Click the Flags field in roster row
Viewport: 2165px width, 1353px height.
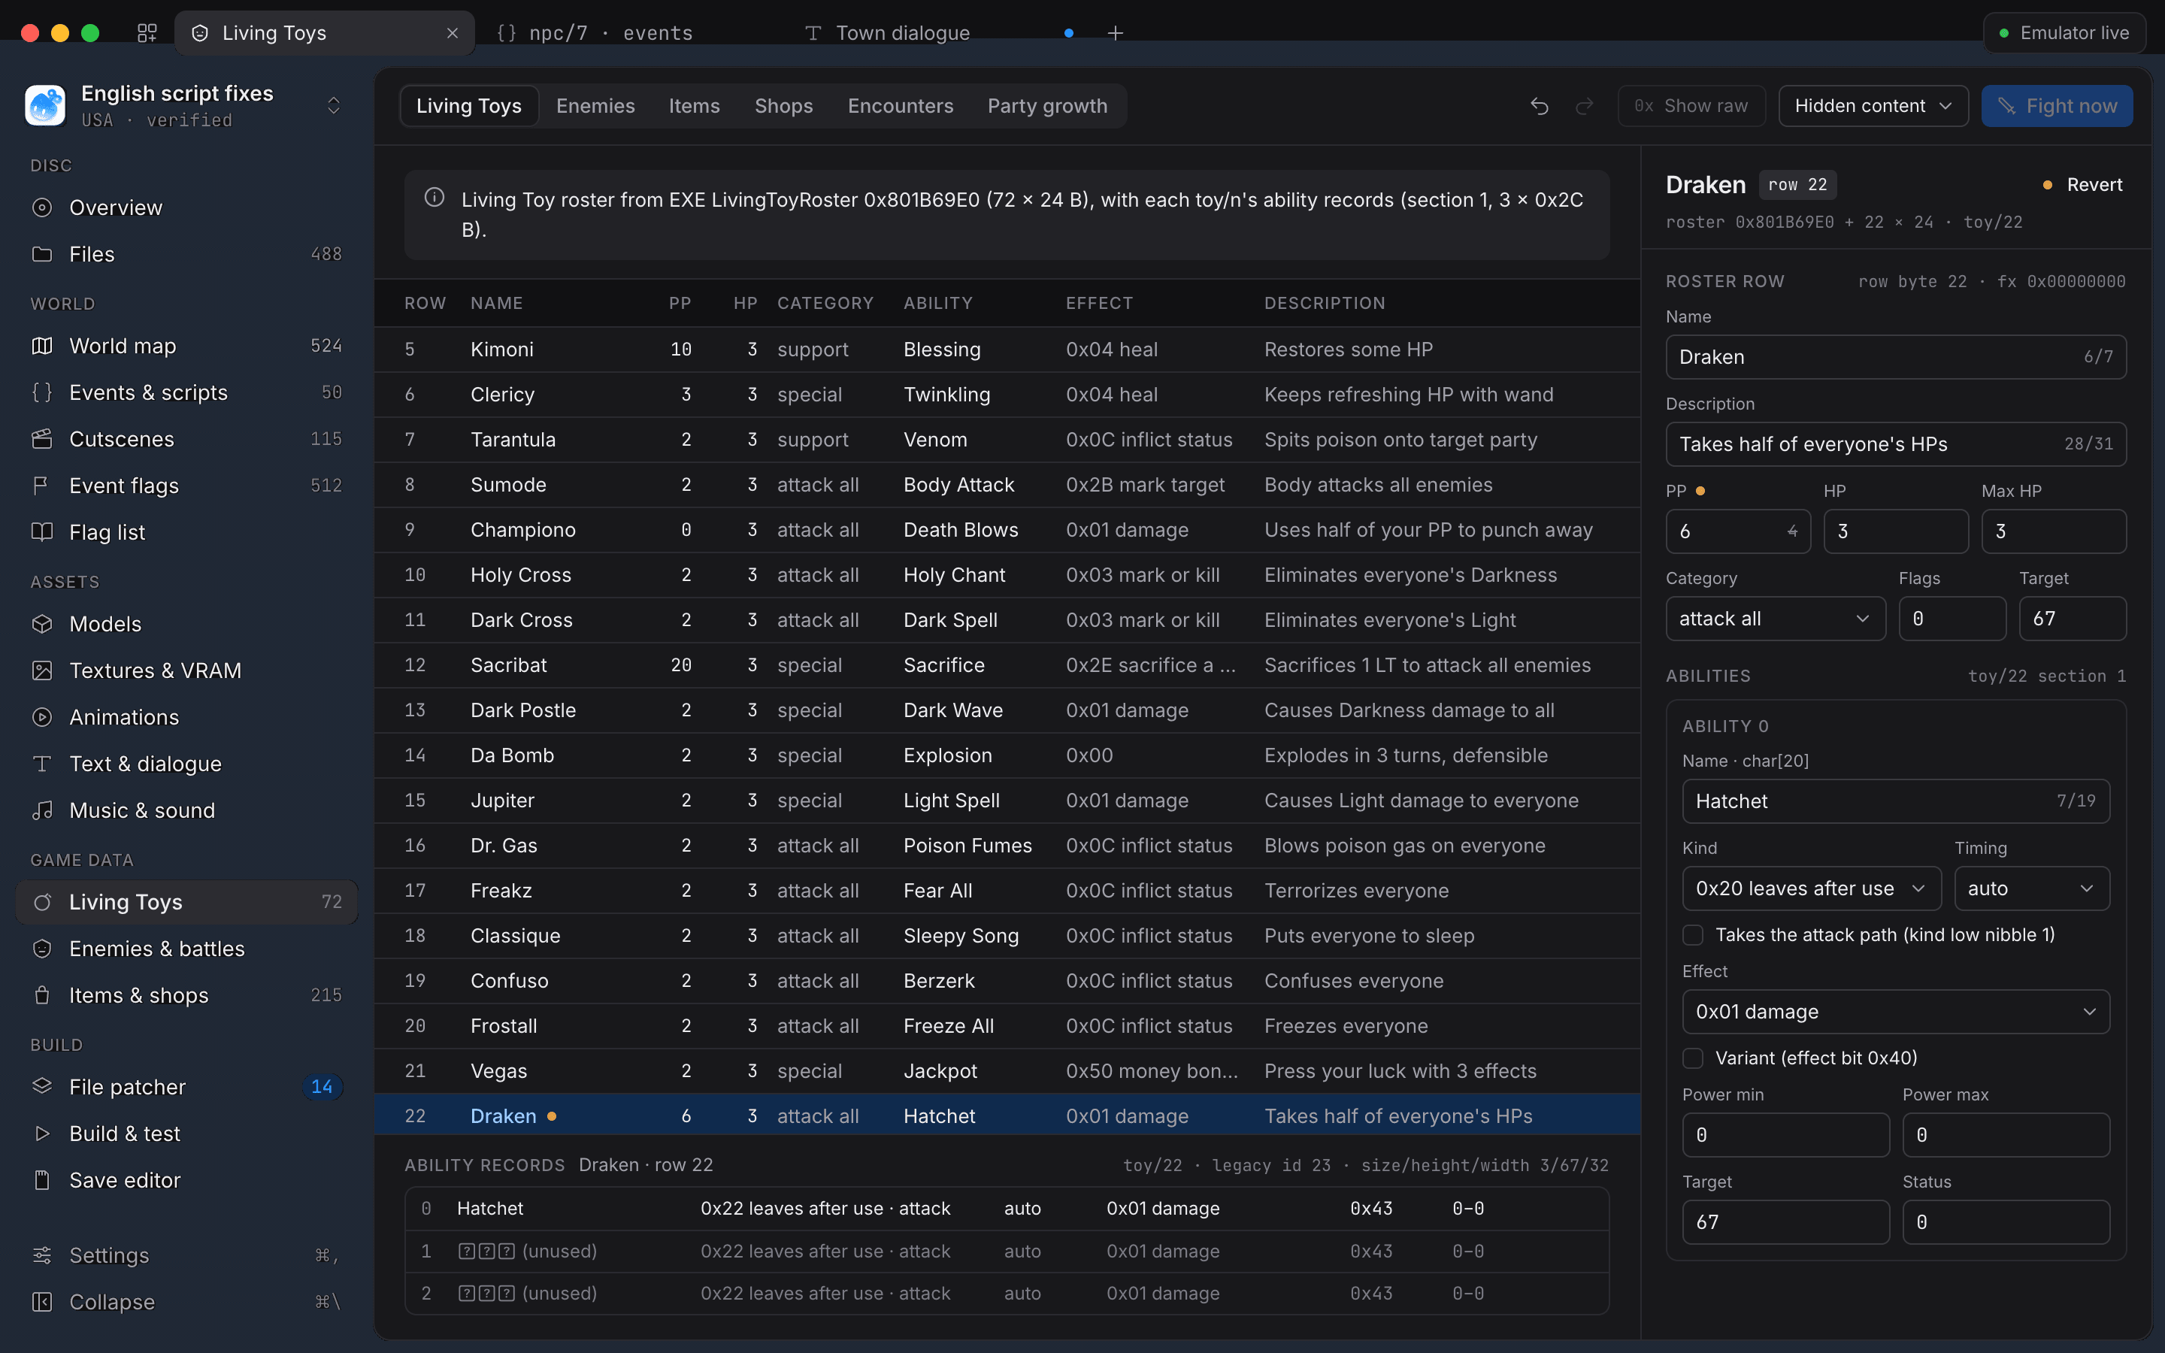click(x=1952, y=619)
